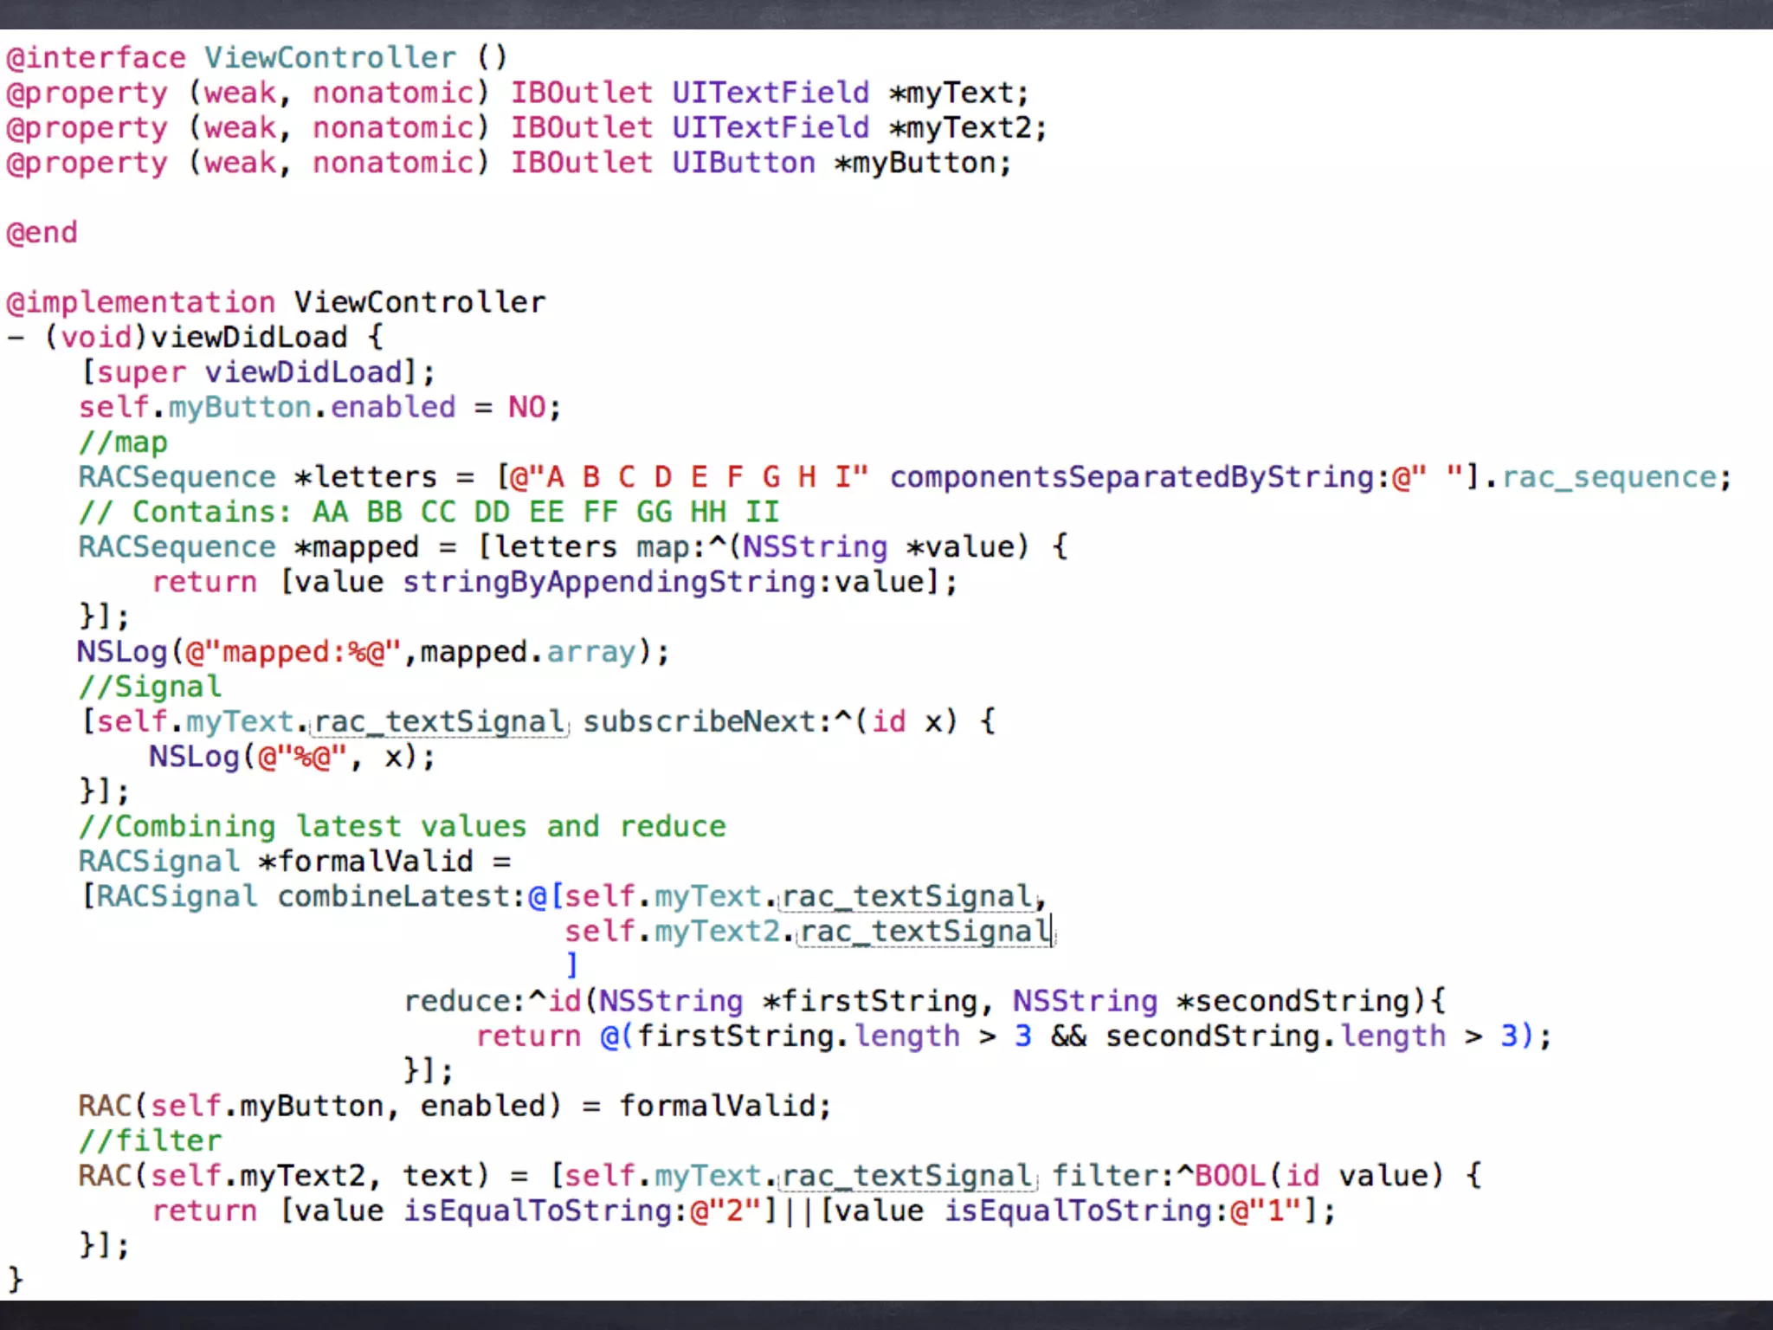
Task: Click viewDidLoad in the method signature
Action: coord(248,338)
